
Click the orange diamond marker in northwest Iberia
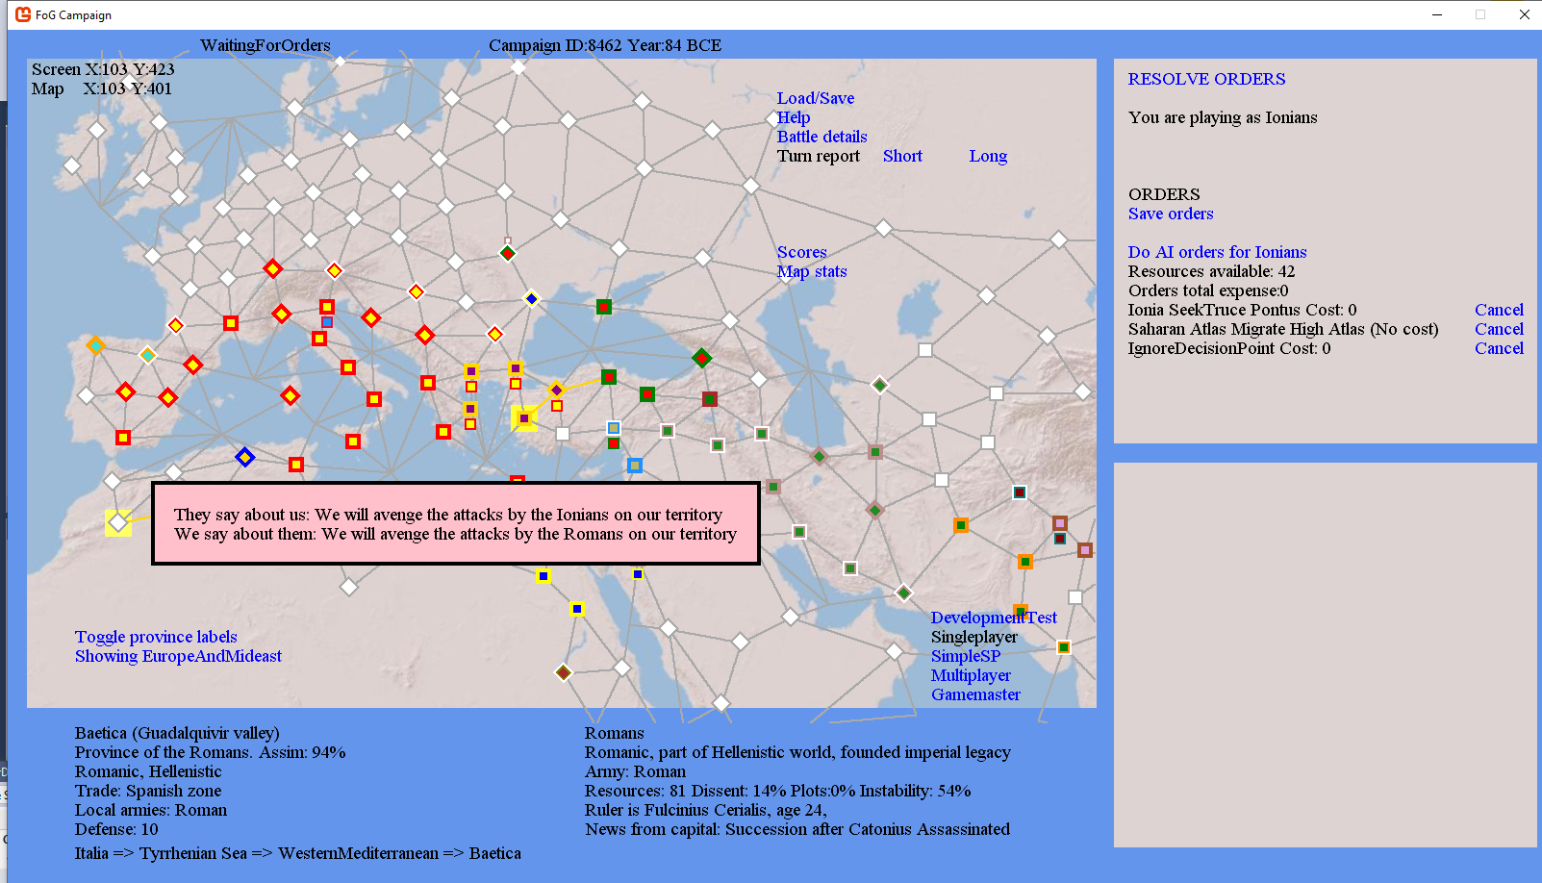(95, 345)
